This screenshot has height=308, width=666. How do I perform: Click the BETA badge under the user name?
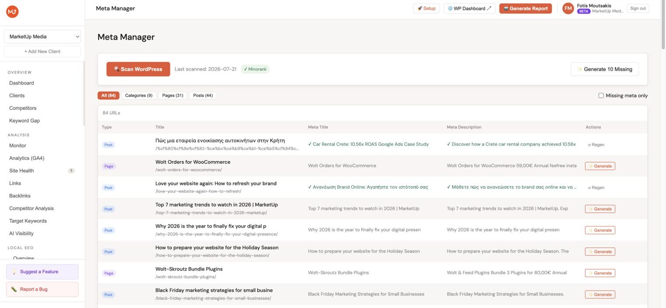click(x=584, y=11)
